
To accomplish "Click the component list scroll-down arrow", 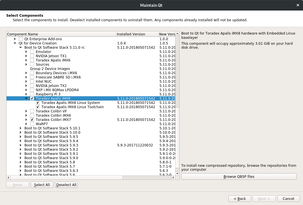I will click(x=177, y=174).
